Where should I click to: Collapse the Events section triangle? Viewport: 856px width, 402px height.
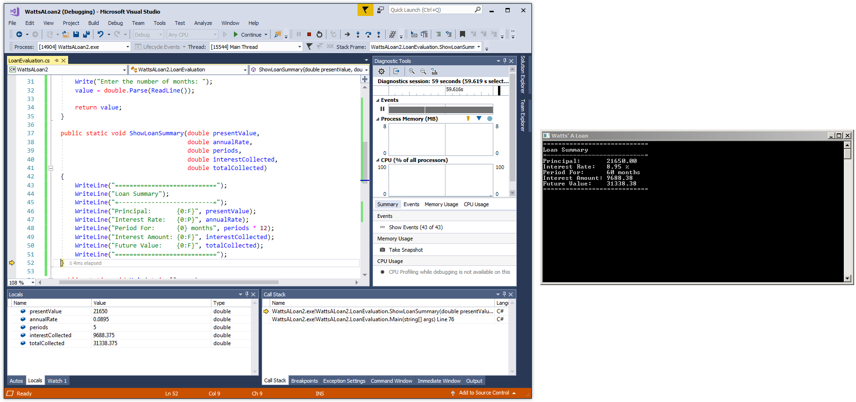pyautogui.click(x=378, y=100)
